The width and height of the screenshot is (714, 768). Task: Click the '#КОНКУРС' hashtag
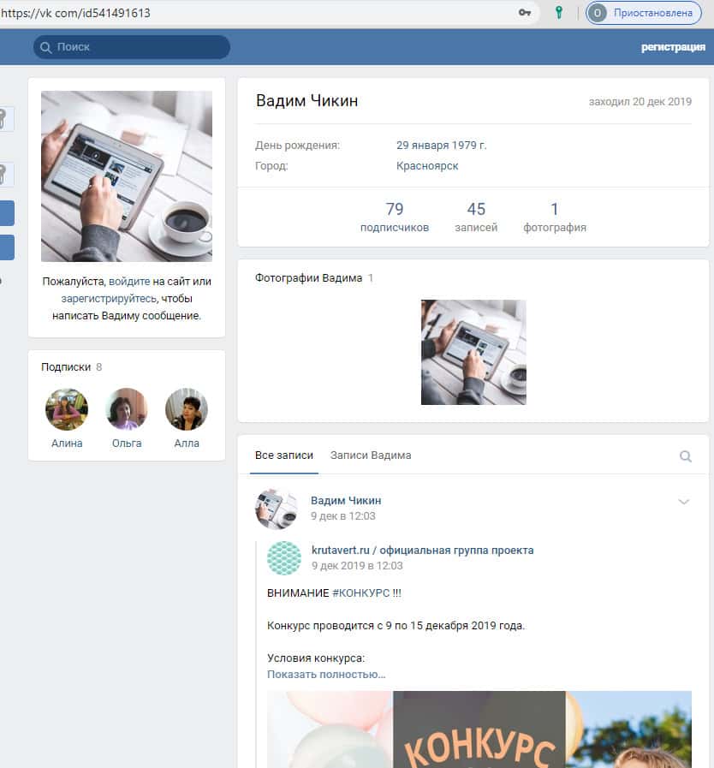[x=361, y=592]
